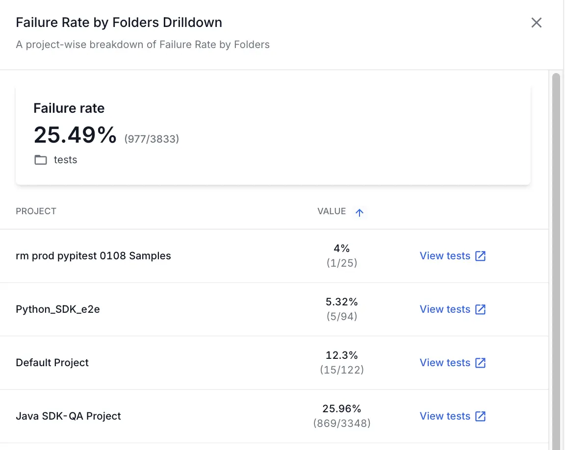
Task: Sort by the VALUE column header
Action: pos(332,211)
